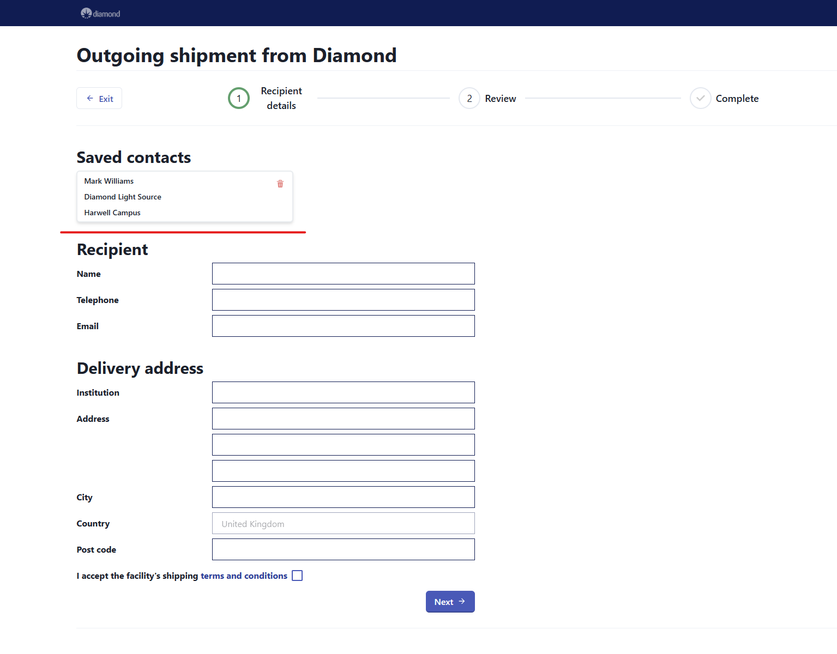Viewport: 837px width, 654px height.
Task: Focus the recipient Name field
Action: [344, 274]
